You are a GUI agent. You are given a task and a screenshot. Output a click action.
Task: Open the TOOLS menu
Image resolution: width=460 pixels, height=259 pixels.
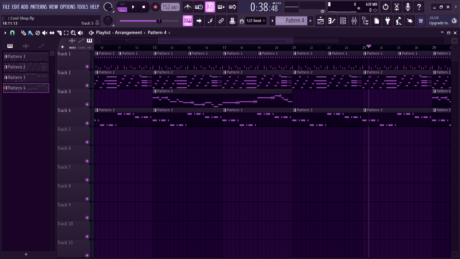point(83,7)
